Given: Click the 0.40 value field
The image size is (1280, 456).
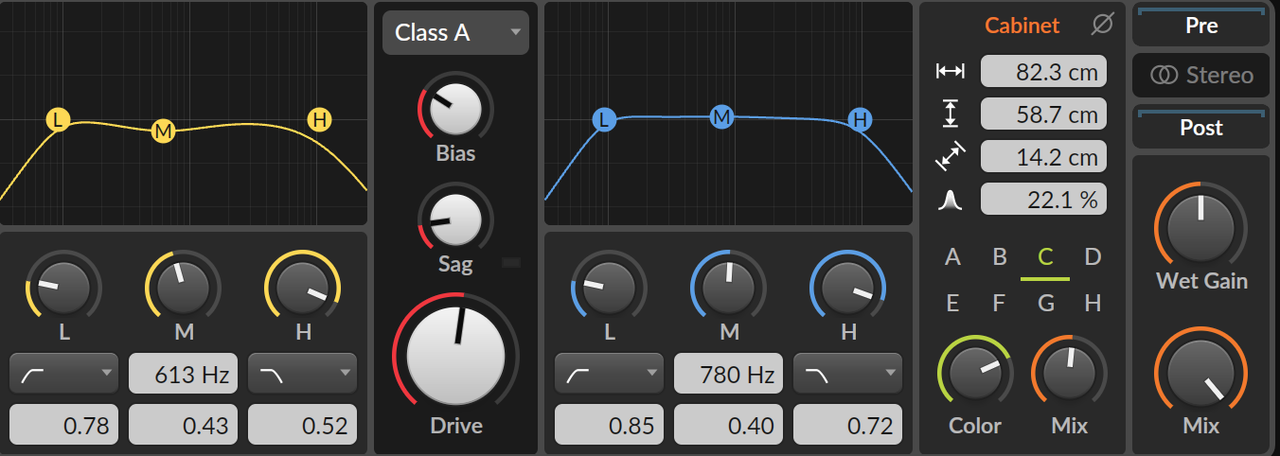Looking at the screenshot, I should pyautogui.click(x=728, y=425).
